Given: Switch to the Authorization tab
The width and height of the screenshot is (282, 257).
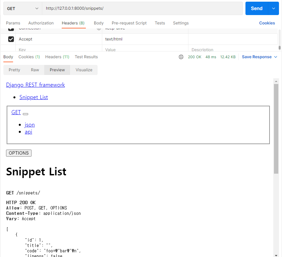Looking at the screenshot, I should point(41,23).
